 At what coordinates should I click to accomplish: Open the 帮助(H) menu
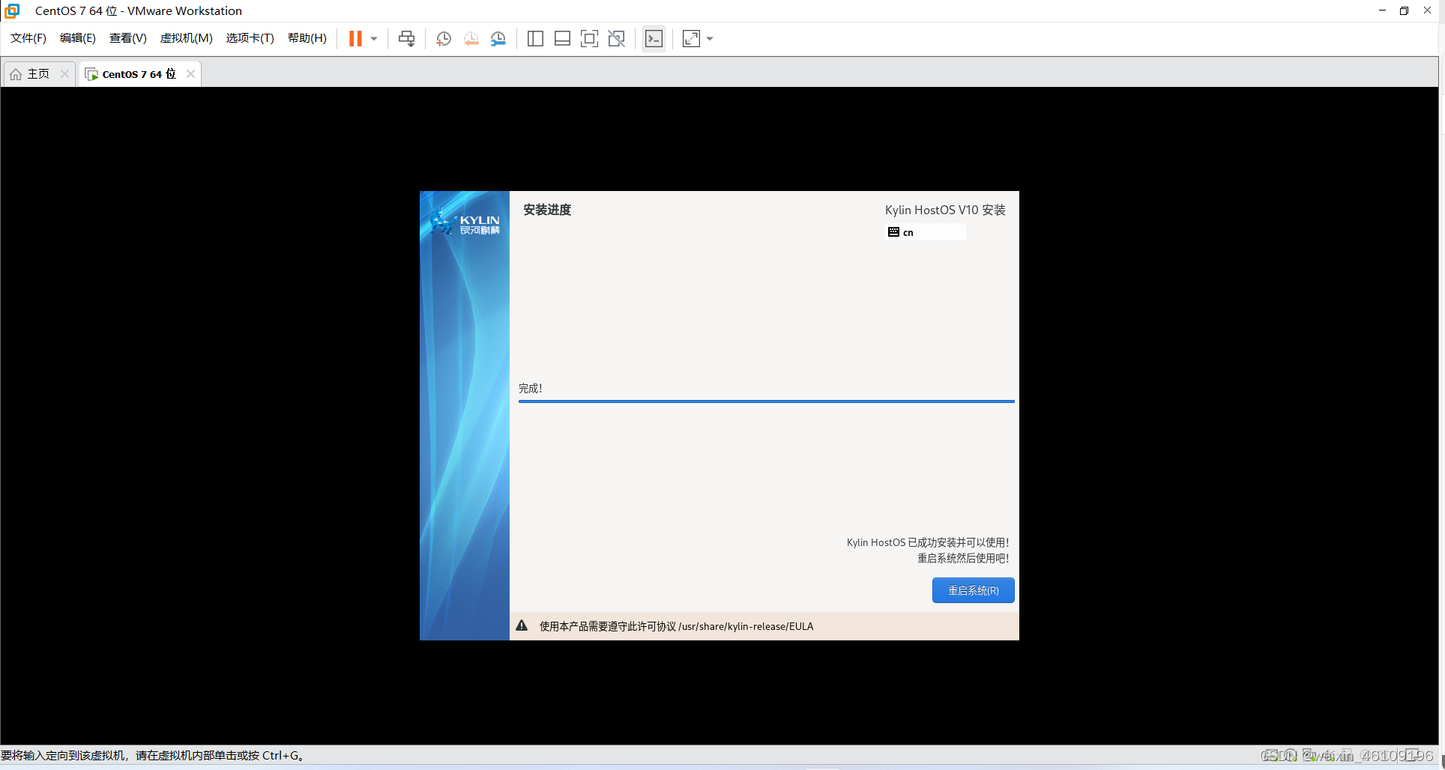point(307,38)
